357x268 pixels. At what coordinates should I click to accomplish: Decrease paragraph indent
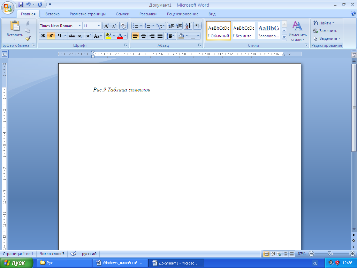(x=171, y=26)
